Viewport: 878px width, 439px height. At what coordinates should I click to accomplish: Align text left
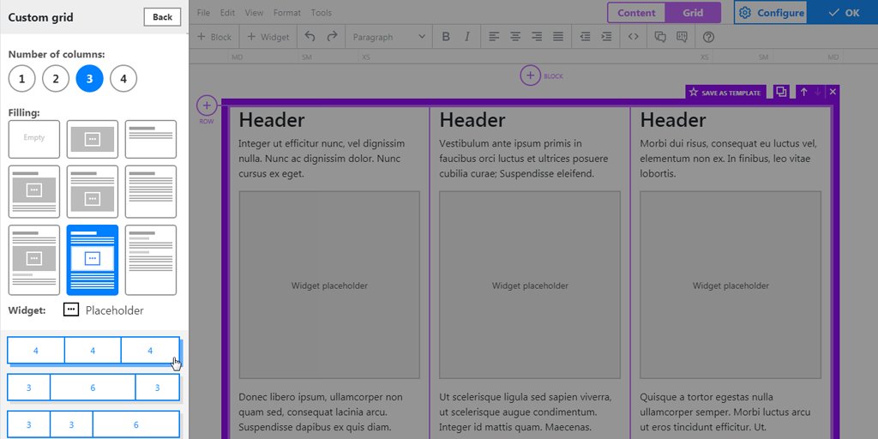tap(493, 37)
